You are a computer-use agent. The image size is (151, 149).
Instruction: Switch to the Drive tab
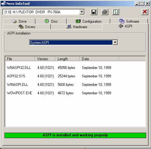point(19,21)
